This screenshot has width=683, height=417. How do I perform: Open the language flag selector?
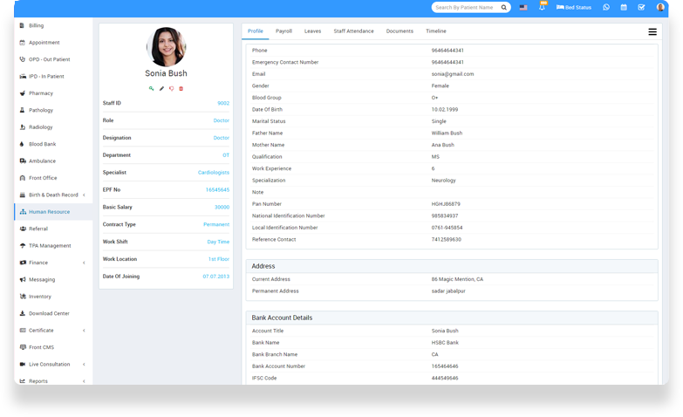pyautogui.click(x=523, y=7)
